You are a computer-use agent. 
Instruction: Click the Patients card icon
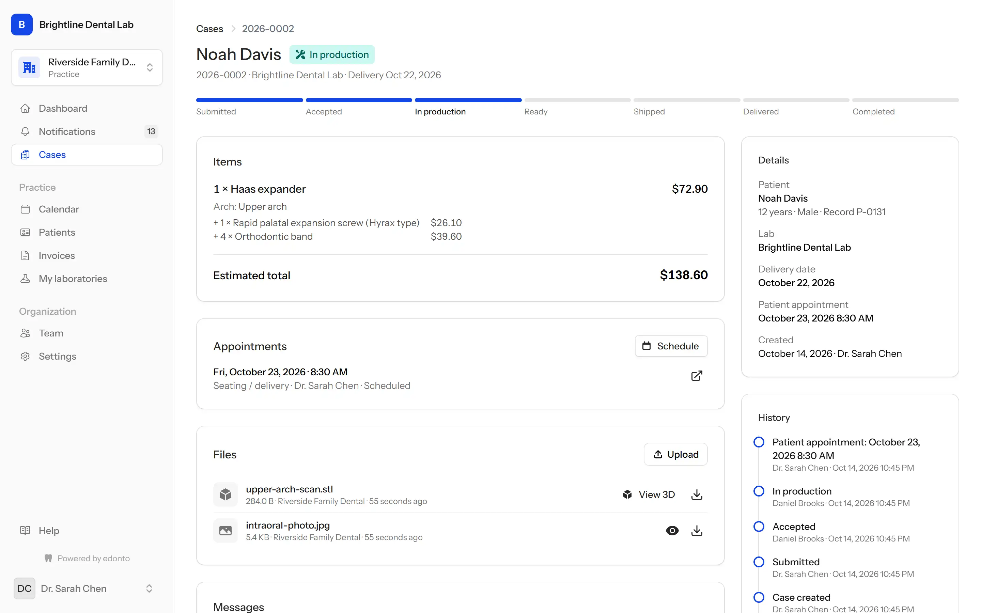[x=25, y=232]
